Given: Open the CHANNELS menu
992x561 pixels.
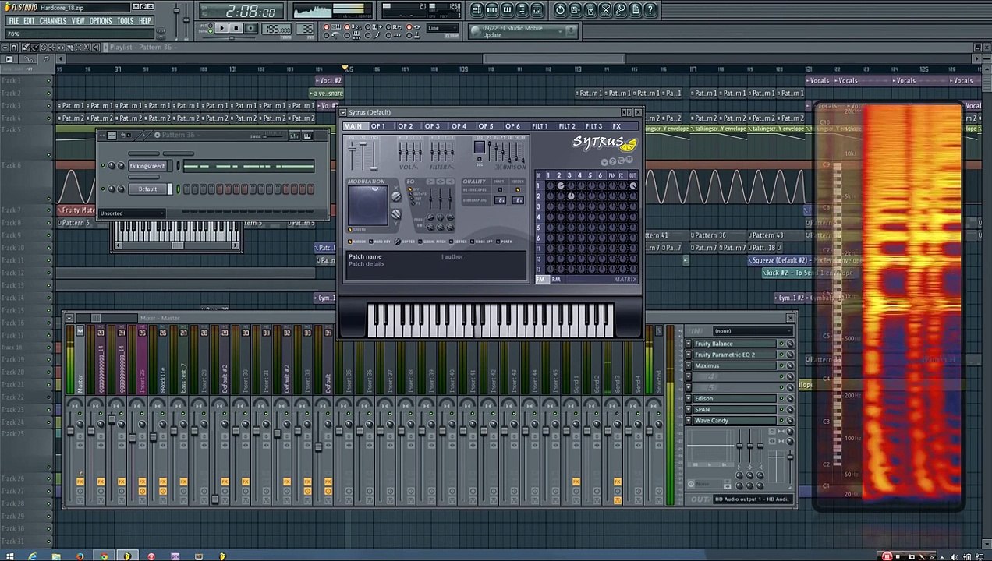Looking at the screenshot, I should [53, 21].
